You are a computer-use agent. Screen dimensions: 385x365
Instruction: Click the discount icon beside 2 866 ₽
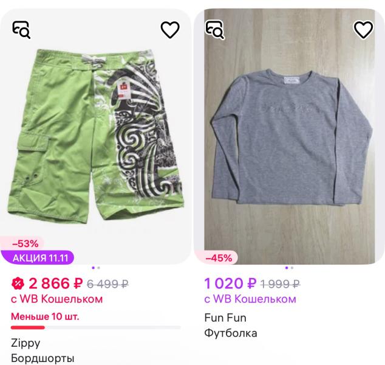[18, 283]
